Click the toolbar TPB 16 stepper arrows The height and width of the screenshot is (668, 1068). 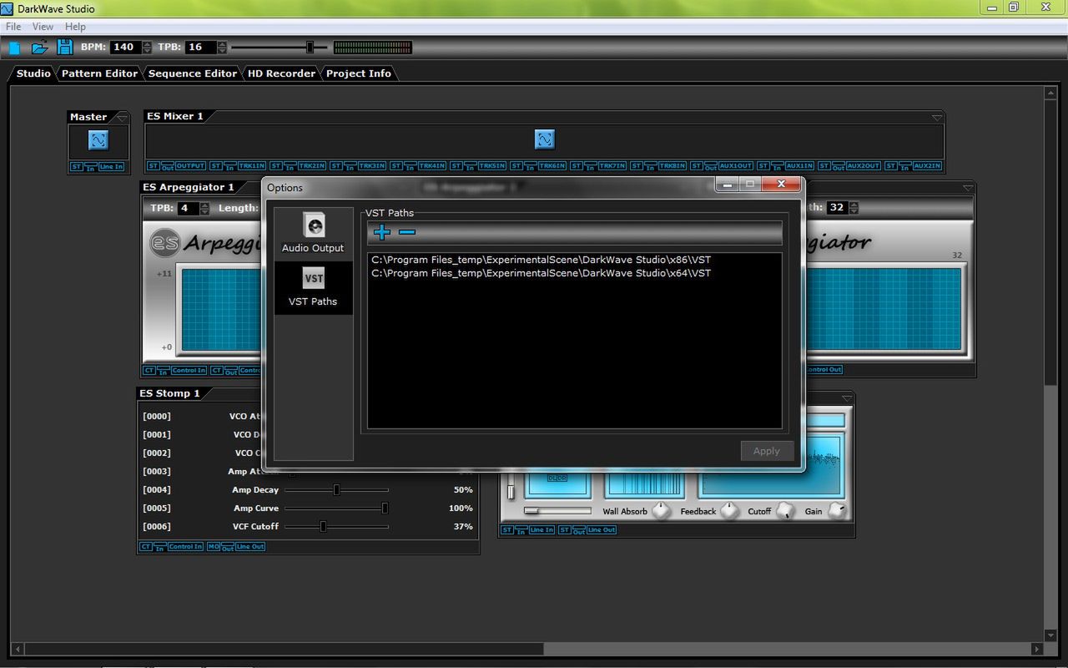tap(222, 48)
